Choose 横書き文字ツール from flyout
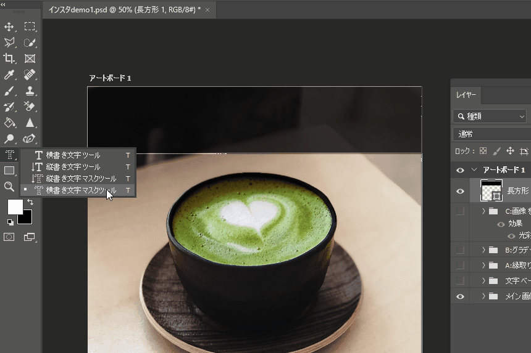Screen dimensions: 531x353 [x=78, y=155]
